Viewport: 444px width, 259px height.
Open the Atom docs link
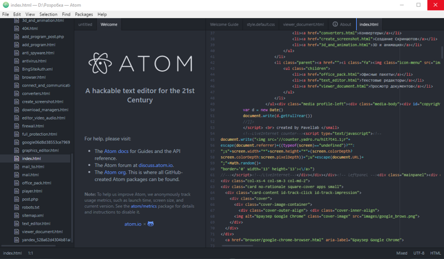(x=116, y=151)
